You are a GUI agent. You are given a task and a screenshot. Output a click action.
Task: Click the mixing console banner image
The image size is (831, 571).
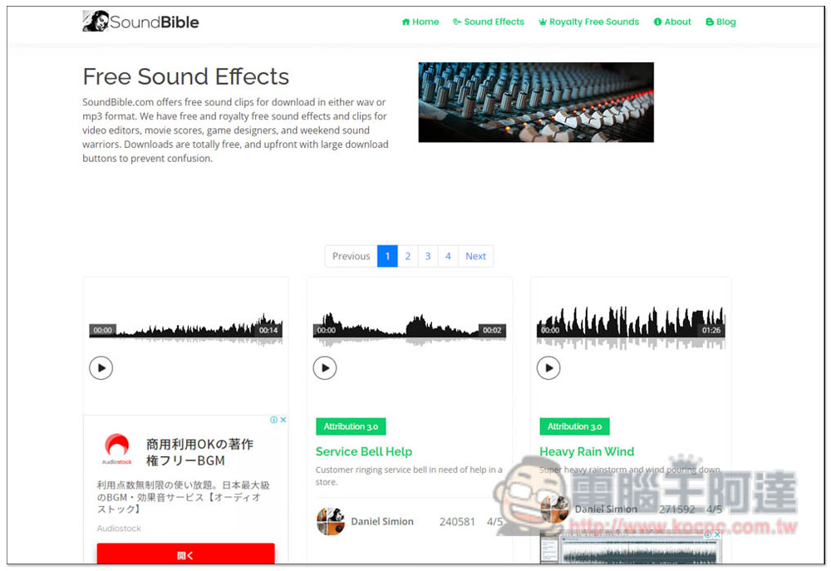(536, 102)
